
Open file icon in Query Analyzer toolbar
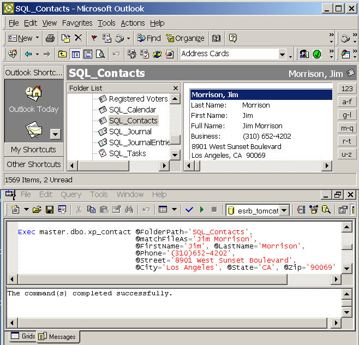(x=37, y=210)
